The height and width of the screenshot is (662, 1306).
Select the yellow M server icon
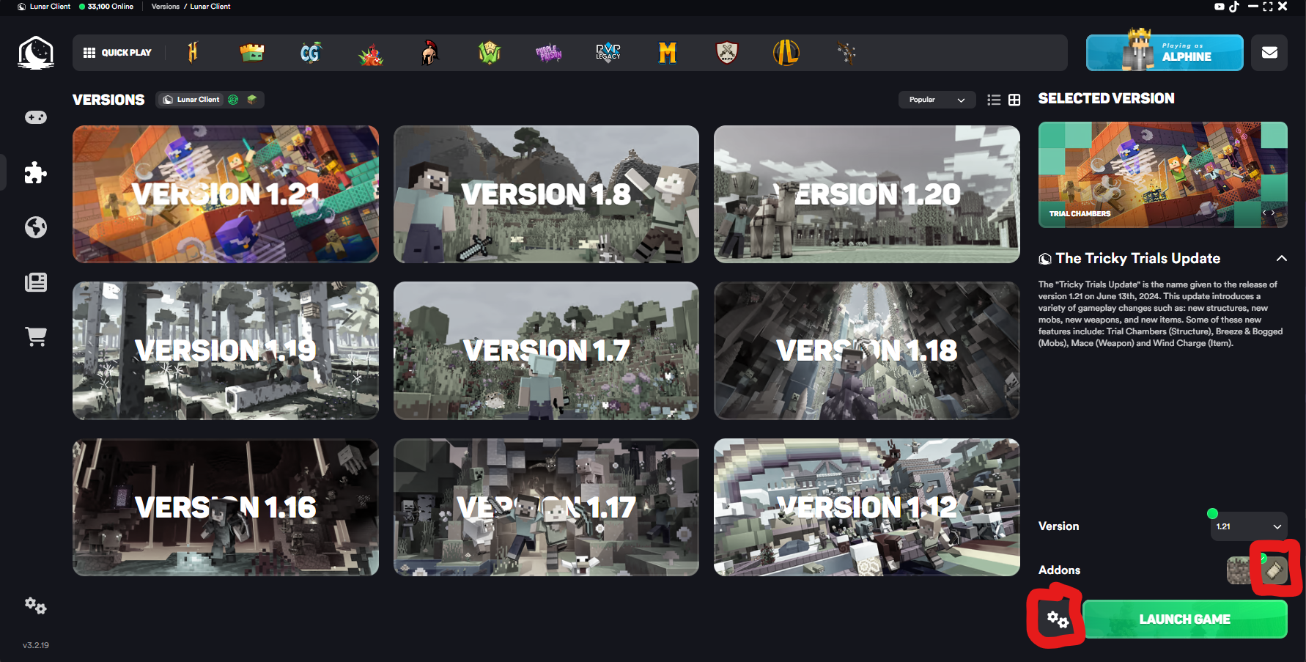point(668,53)
